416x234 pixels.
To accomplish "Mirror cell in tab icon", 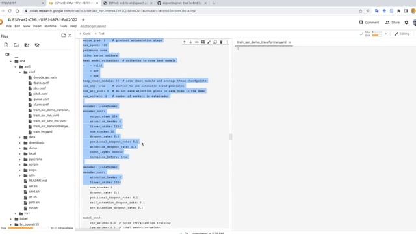I will [215, 42].
